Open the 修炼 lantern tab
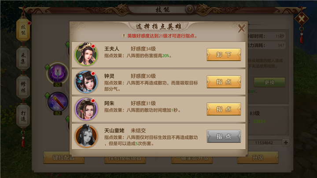This screenshot has width=317, height=178. click(x=23, y=87)
